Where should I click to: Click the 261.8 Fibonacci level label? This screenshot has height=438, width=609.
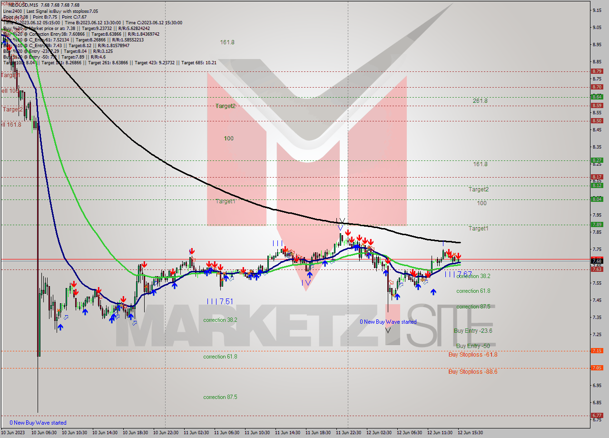pos(480,101)
